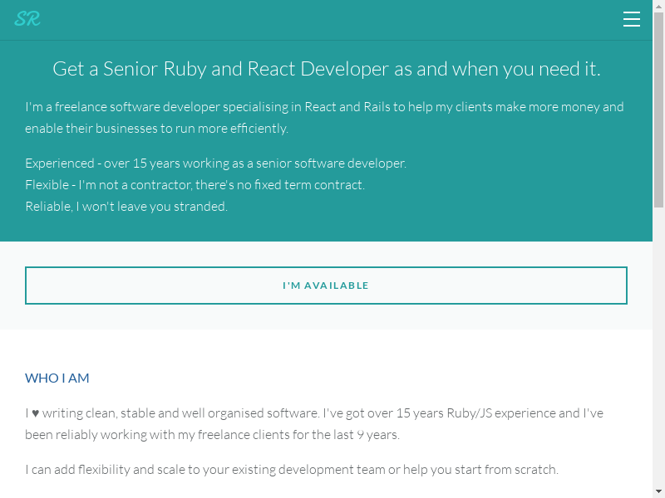This screenshot has width=665, height=498.
Task: Click the empty header bar beside the logo
Action: tap(332, 20)
